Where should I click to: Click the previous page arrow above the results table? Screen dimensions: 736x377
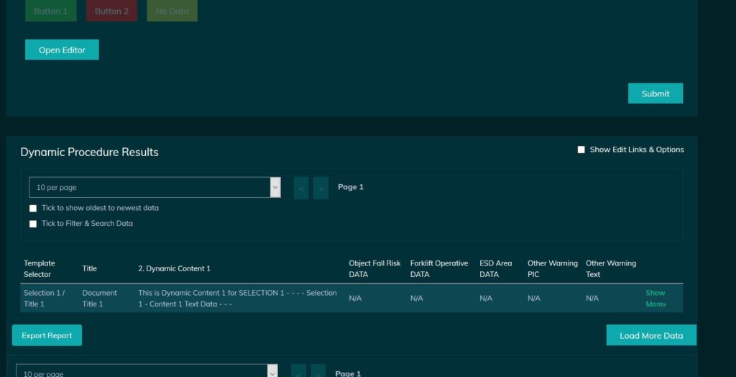pos(301,188)
